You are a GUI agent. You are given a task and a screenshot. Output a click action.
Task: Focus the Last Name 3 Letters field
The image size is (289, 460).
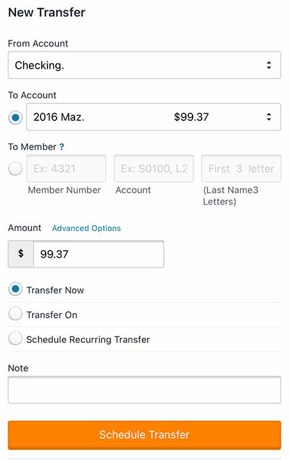[x=241, y=169]
